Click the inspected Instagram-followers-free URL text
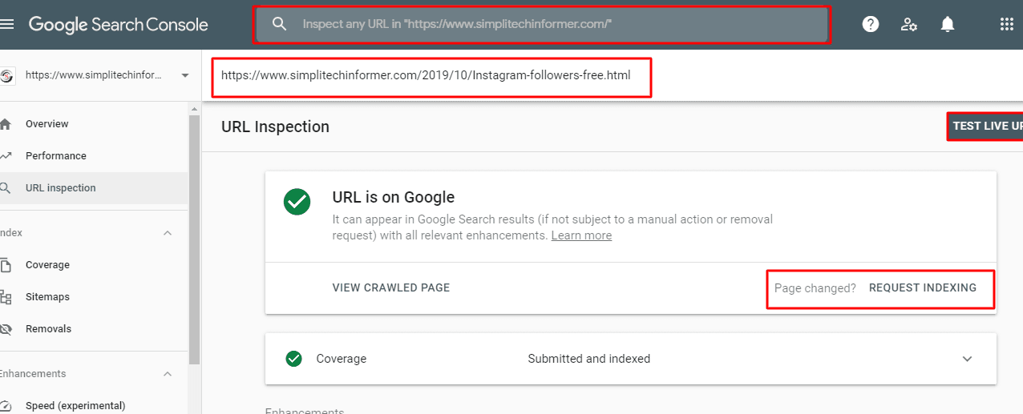The image size is (1023, 414). (x=426, y=76)
